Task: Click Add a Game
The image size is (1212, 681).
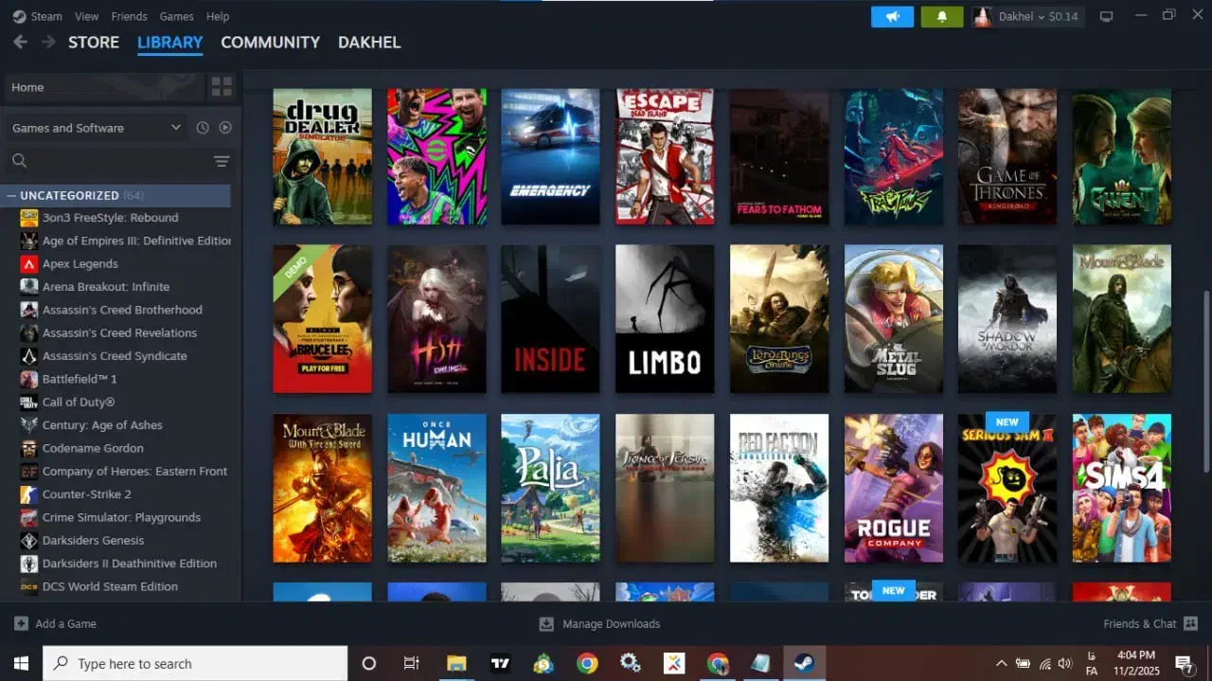Action: click(x=57, y=623)
